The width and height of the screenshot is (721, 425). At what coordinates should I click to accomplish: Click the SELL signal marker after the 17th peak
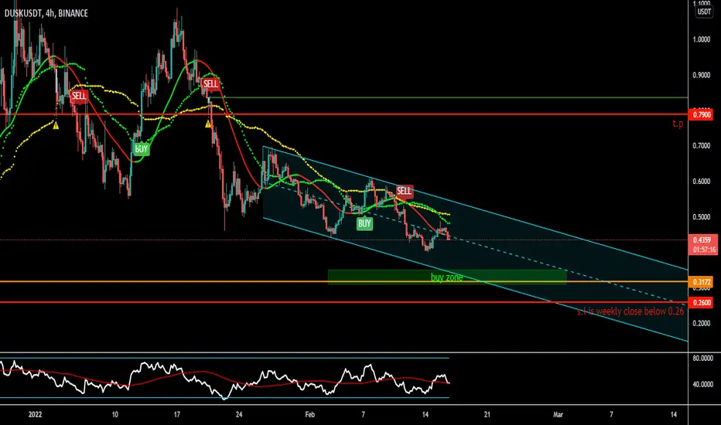coord(210,84)
